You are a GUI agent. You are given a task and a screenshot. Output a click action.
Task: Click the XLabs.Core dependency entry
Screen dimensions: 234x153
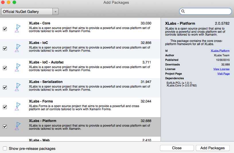tap(182, 86)
